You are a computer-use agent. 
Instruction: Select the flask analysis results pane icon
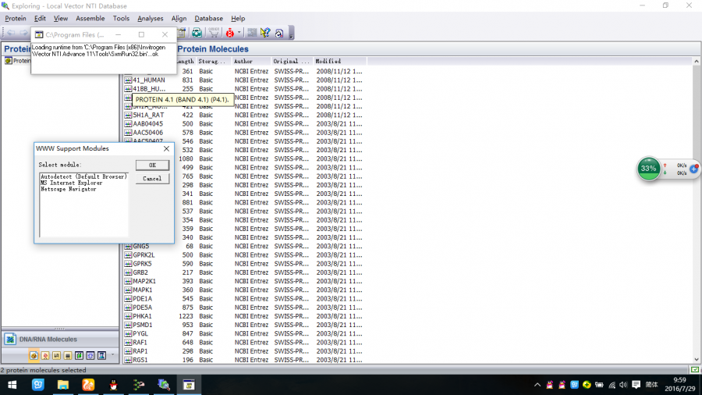[x=101, y=356]
